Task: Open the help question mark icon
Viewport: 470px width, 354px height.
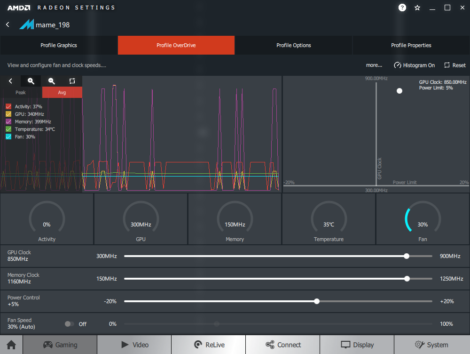Action: [x=402, y=8]
